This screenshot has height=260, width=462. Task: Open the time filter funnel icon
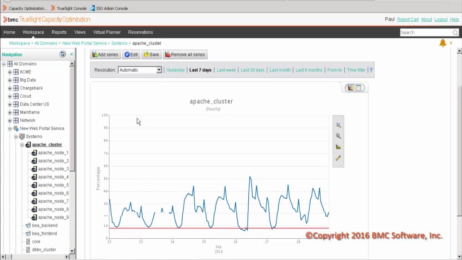(371, 70)
